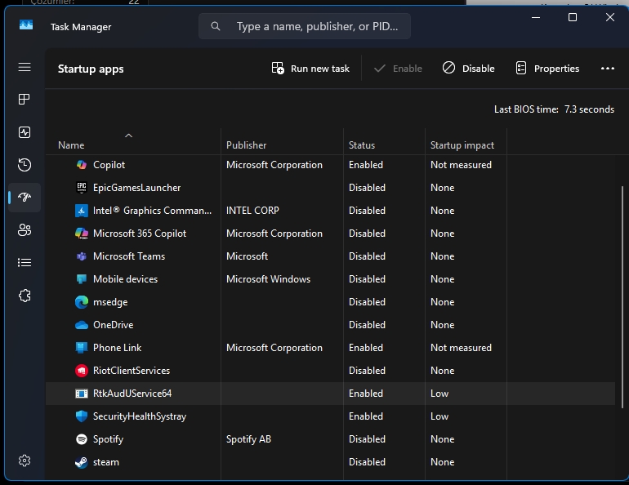Screen dimensions: 629x485
Task: Click the Microsoft Teams icon
Action: click(x=82, y=256)
